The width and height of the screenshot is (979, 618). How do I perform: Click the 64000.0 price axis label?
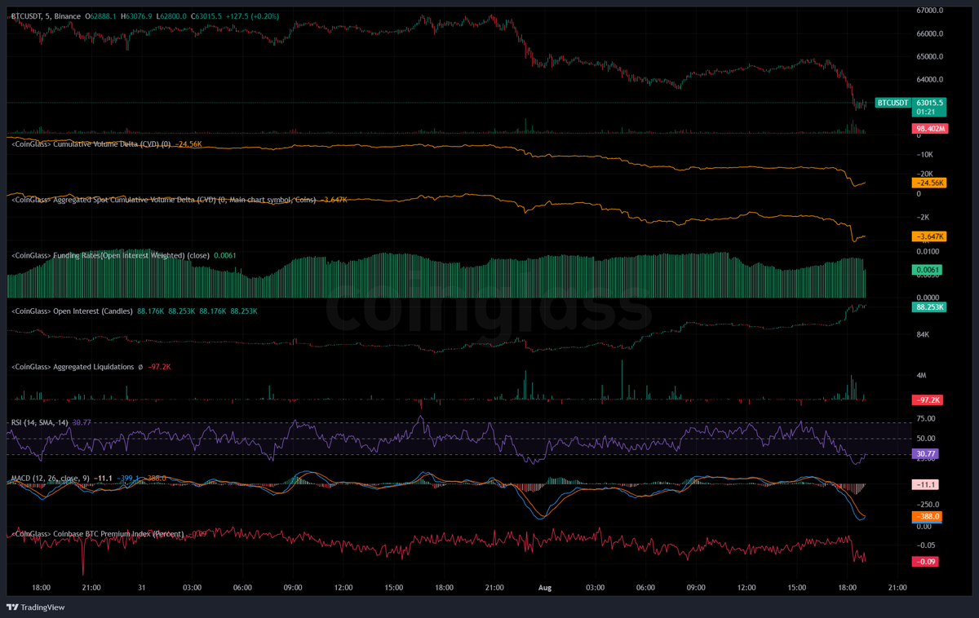930,80
